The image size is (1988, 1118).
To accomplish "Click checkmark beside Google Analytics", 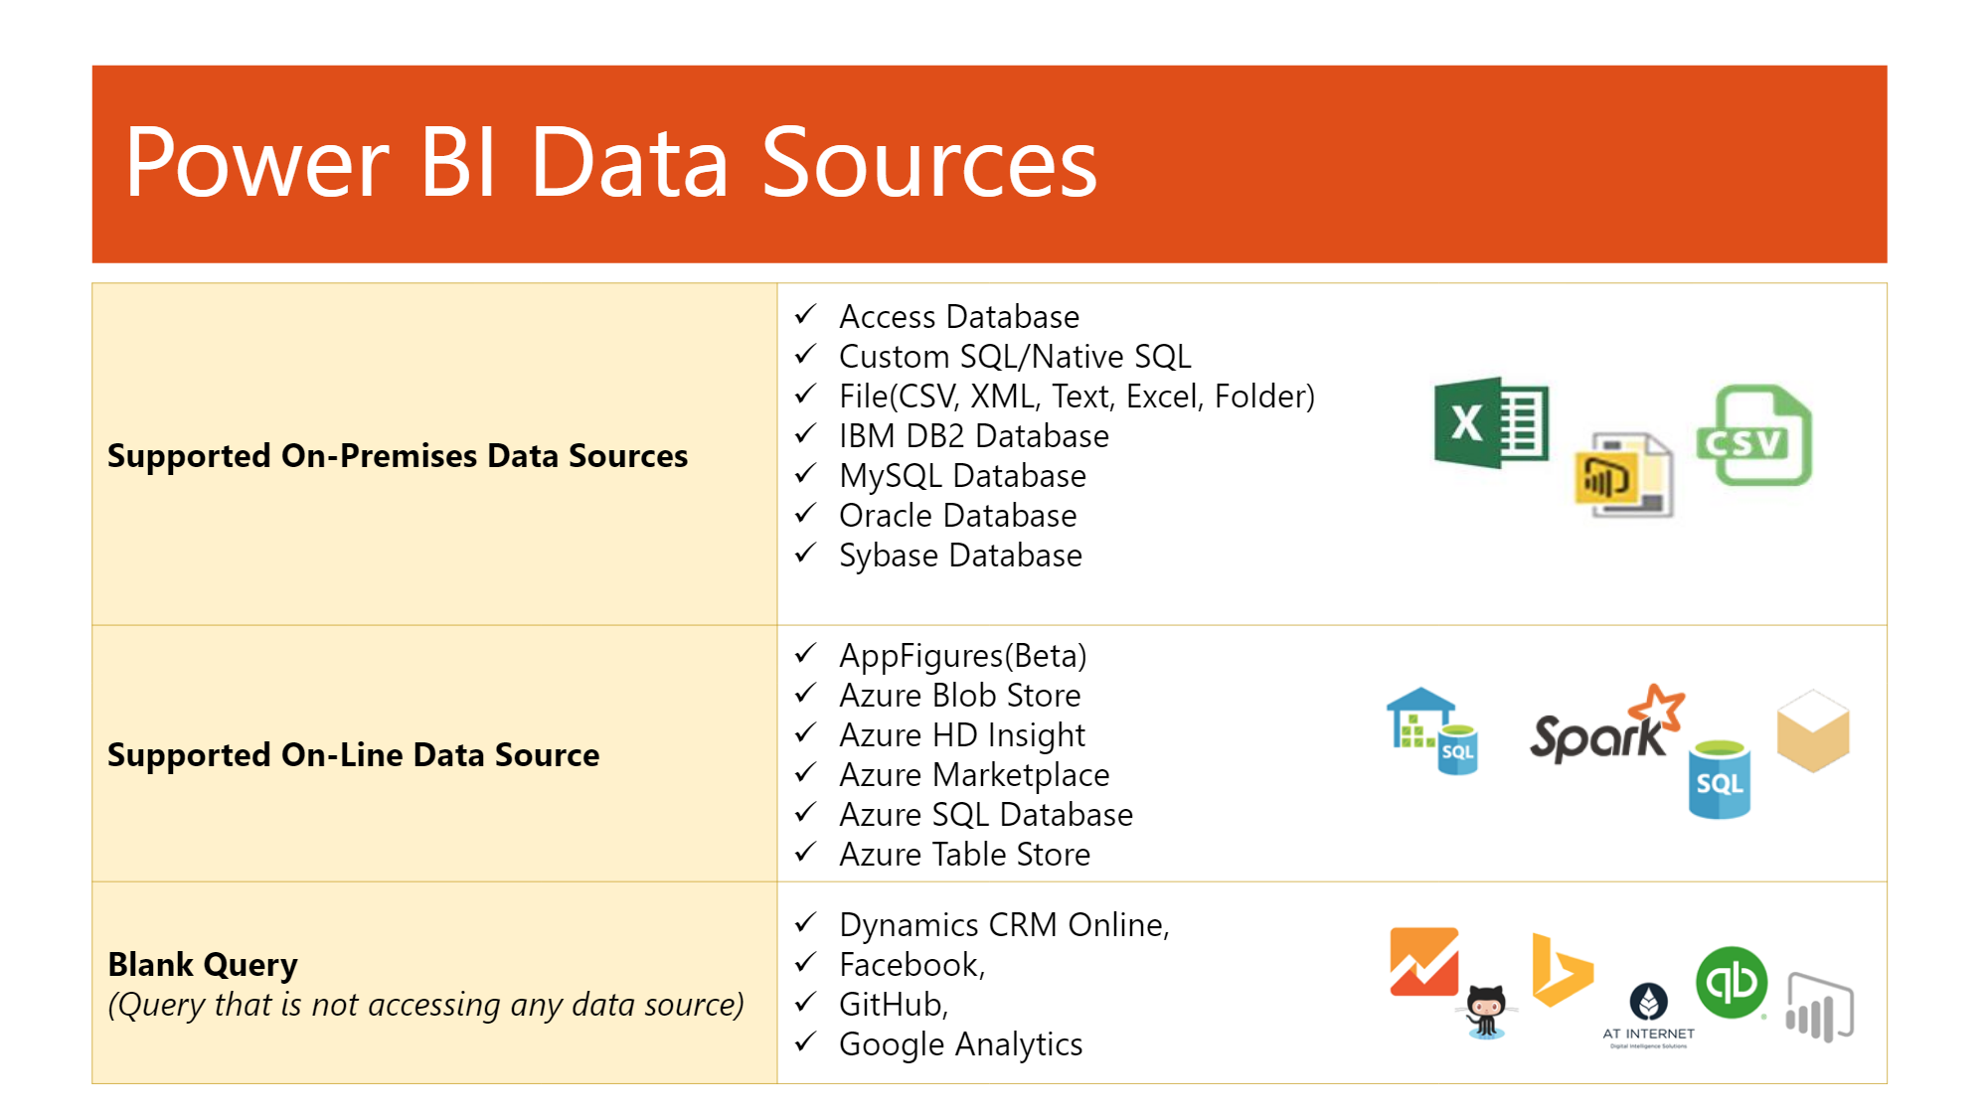I will click(x=805, y=1042).
